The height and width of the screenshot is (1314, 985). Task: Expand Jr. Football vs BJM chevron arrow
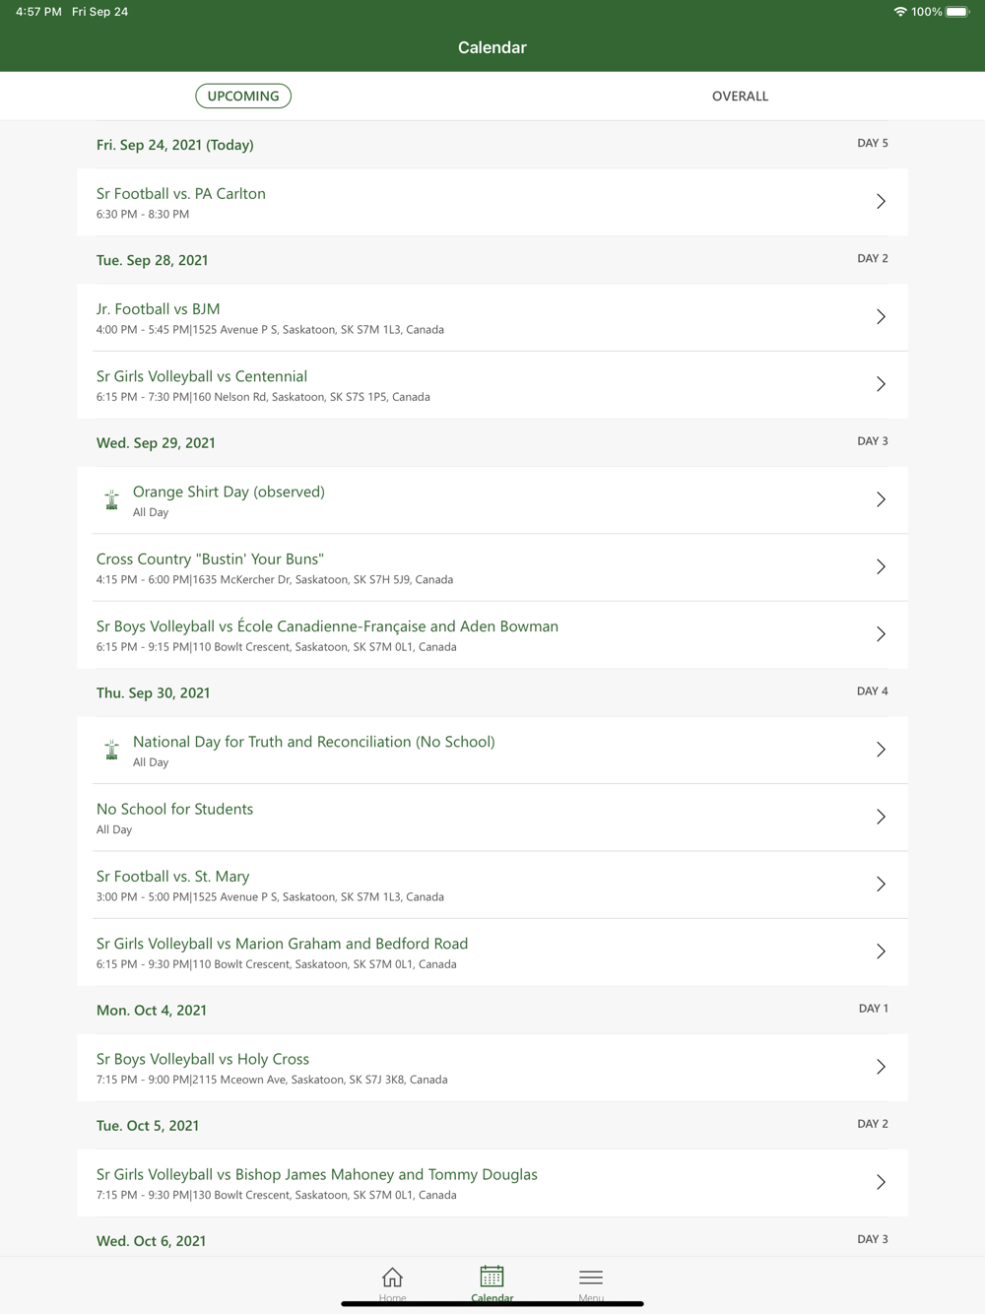pyautogui.click(x=881, y=317)
